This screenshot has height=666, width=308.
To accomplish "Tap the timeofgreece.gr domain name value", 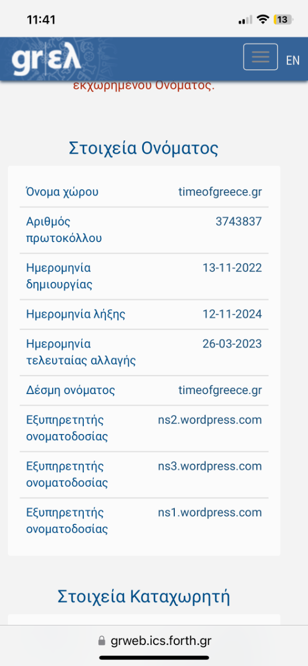I will tap(220, 192).
